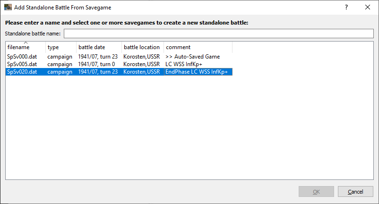379x204 pixels.
Task: Click the 'LC WSS InfKp+' comment cell
Action: click(x=184, y=64)
